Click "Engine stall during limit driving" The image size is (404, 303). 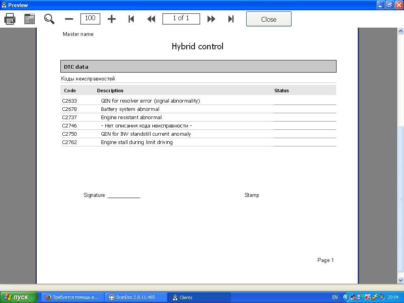click(137, 142)
